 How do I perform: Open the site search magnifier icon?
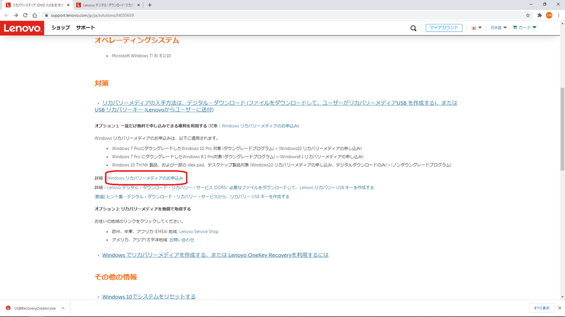[413, 28]
